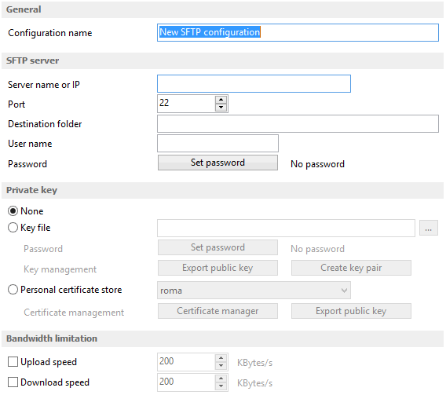Screen dimensions: 446x395
Task: Increase the Port value with up arrow
Action: point(221,100)
